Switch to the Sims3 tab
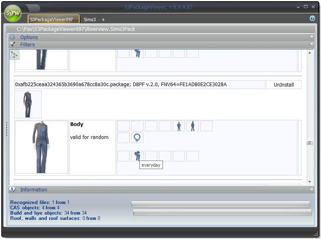 [90, 20]
